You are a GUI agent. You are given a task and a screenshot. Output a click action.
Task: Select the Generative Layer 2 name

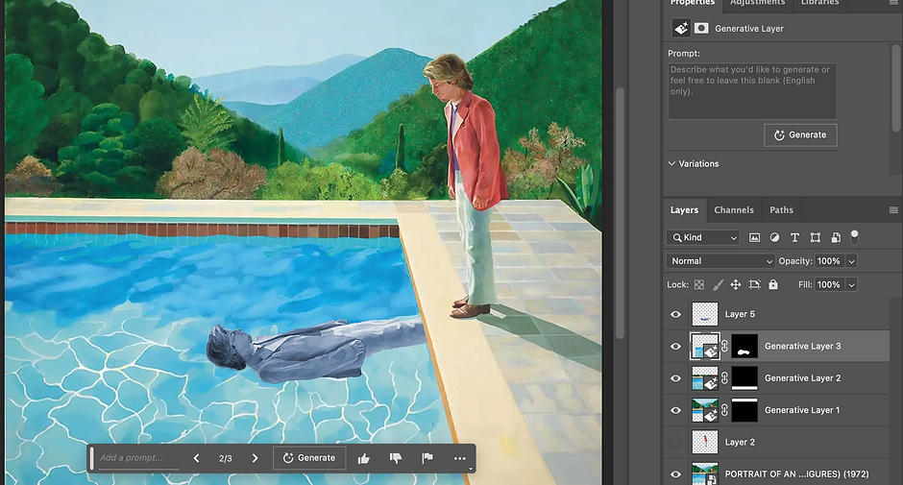pyautogui.click(x=802, y=378)
